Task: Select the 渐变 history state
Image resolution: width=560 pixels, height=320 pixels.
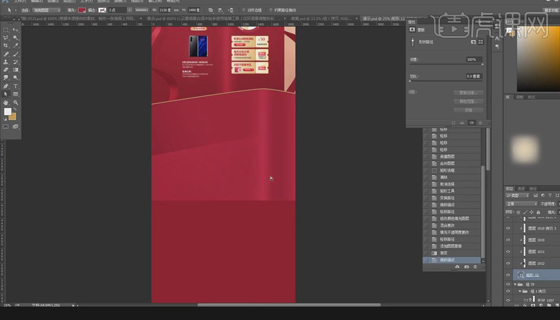Action: click(x=443, y=253)
